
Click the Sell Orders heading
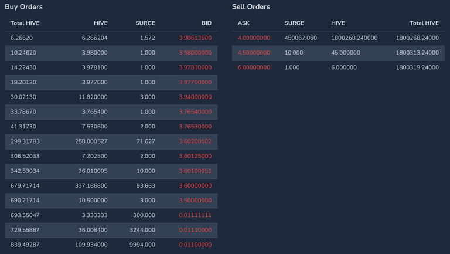point(251,7)
